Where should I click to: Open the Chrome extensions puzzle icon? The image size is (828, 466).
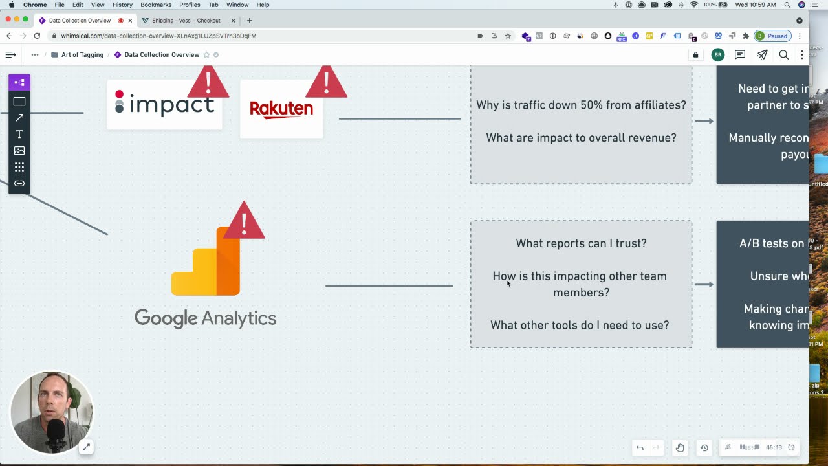(x=745, y=36)
